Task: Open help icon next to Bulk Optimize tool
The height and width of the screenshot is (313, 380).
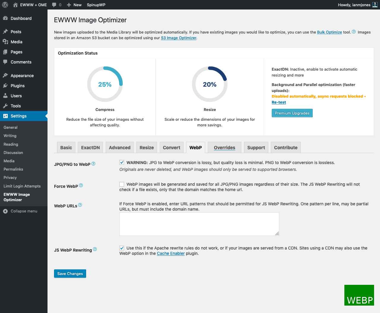Action: click(354, 32)
